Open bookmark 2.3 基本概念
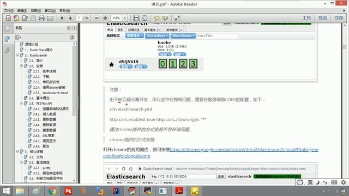349x196 pixels. point(39,98)
